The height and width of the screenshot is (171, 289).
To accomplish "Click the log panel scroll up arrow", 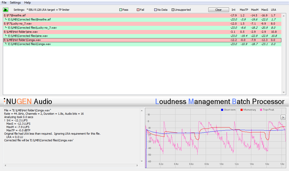I will 142,111.
